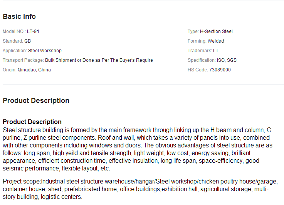The image size is (284, 205).
Task: Click the Basic Info heading
Action: pyautogui.click(x=19, y=17)
